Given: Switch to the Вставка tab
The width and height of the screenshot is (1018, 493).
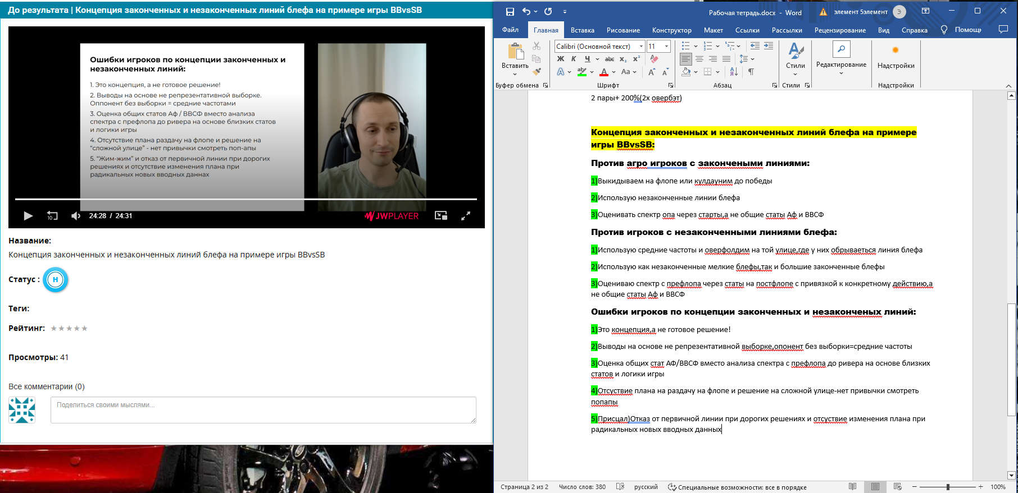Looking at the screenshot, I should click(x=582, y=30).
